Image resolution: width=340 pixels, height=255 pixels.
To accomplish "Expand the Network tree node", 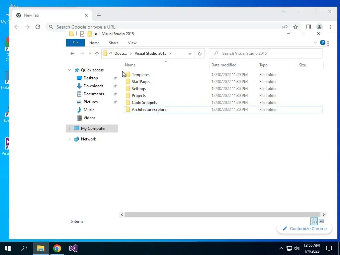I will click(x=69, y=139).
